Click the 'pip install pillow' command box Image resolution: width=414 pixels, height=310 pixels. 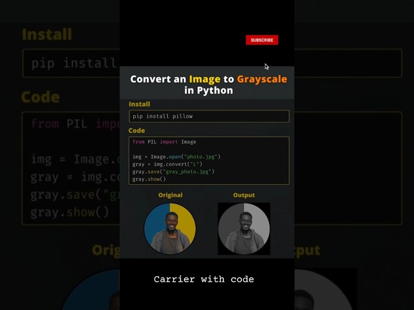(x=209, y=116)
